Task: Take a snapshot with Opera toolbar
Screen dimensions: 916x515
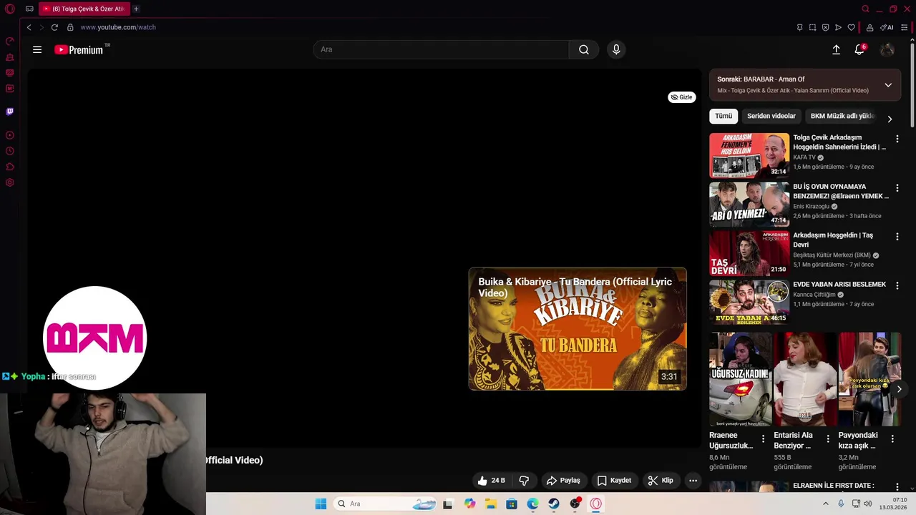Action: 812,27
